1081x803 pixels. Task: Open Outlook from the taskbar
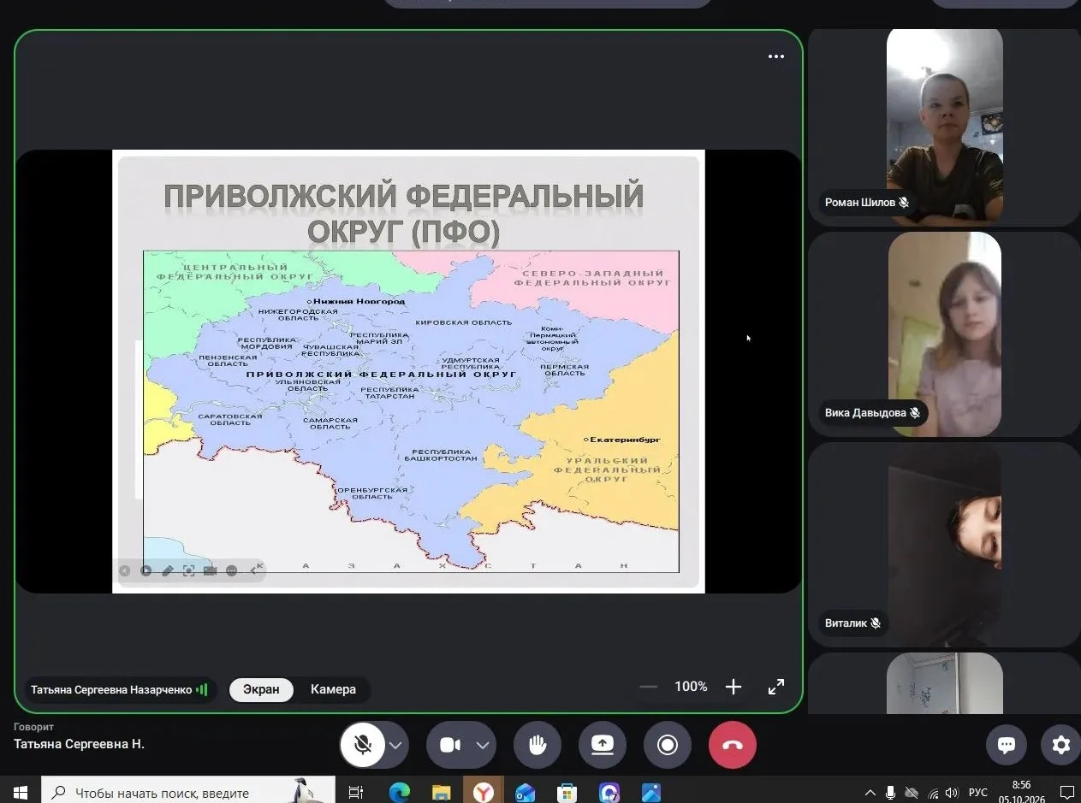tap(525, 793)
